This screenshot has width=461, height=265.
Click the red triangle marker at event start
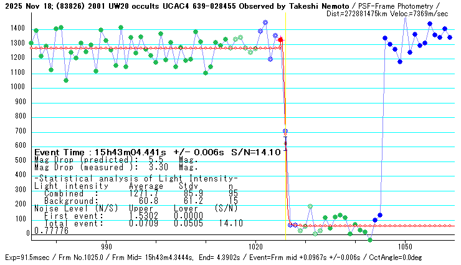[x=280, y=39]
